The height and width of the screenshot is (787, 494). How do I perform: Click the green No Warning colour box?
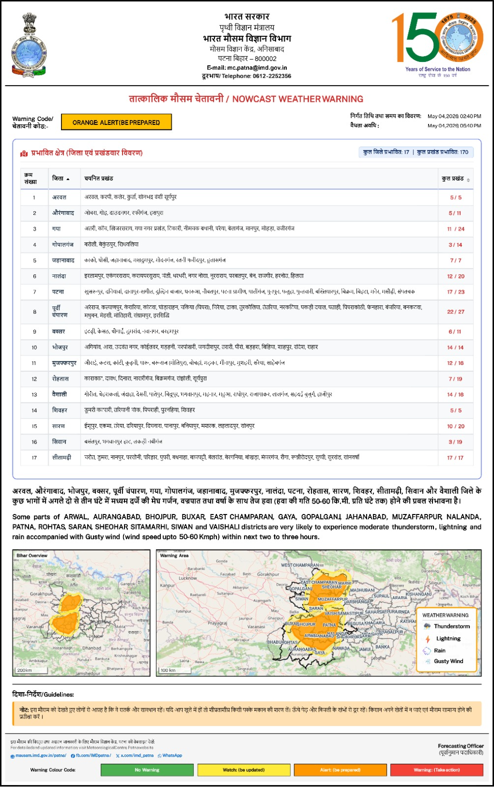pos(147,770)
